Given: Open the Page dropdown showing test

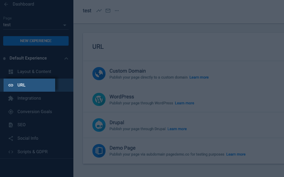Looking at the screenshot, I should coord(36,25).
